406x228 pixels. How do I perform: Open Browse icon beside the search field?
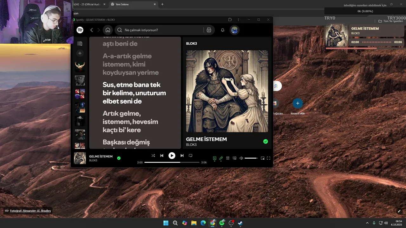[209, 30]
